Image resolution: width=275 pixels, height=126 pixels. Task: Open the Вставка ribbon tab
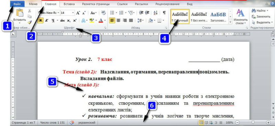pyautogui.click(x=69, y=4)
